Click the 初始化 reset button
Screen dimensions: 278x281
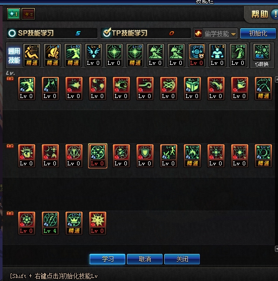click(258, 34)
